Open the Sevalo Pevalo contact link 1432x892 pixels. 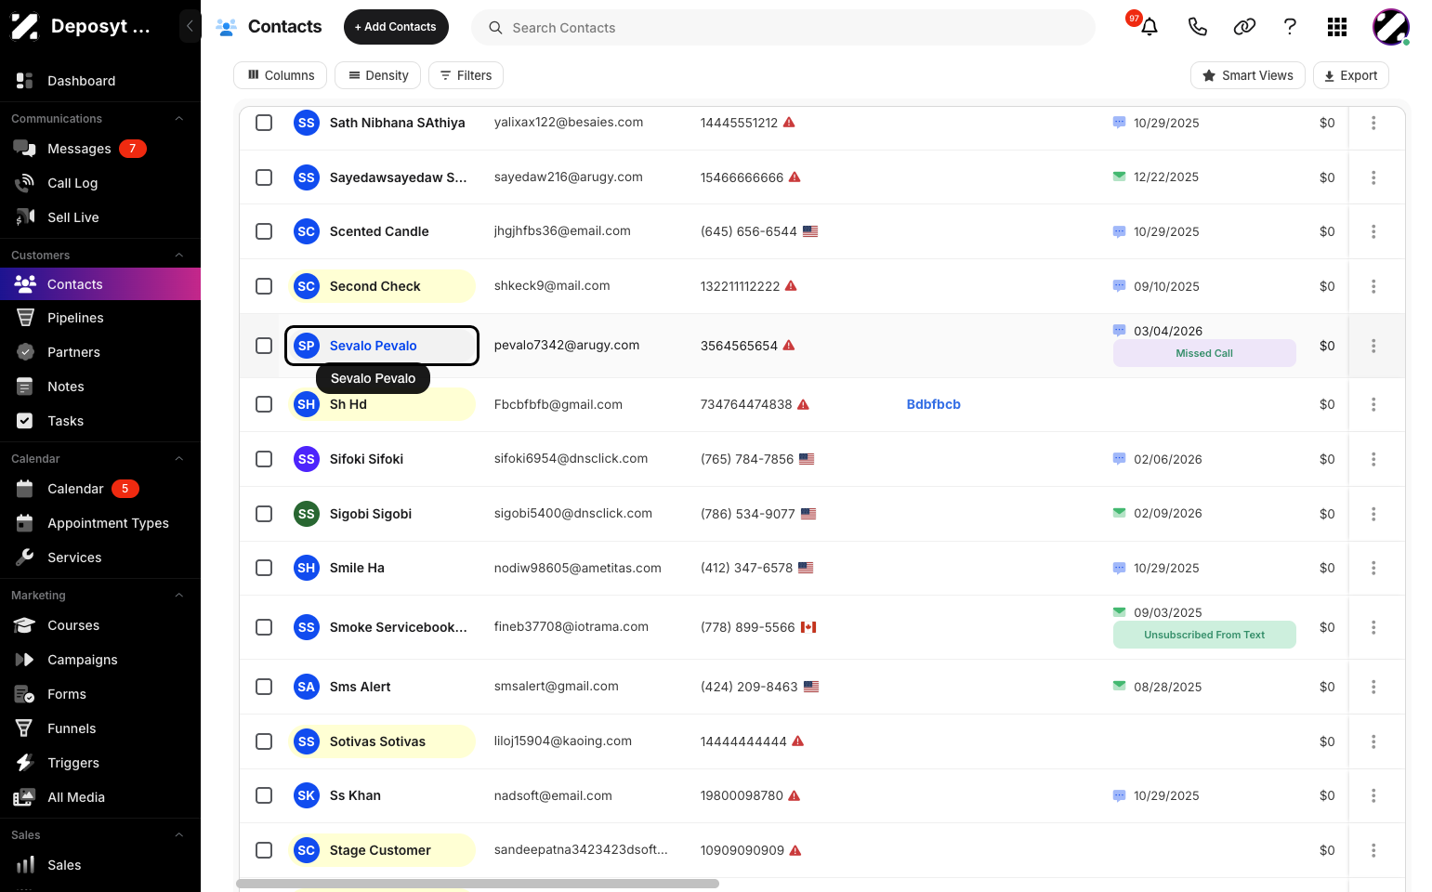click(373, 346)
